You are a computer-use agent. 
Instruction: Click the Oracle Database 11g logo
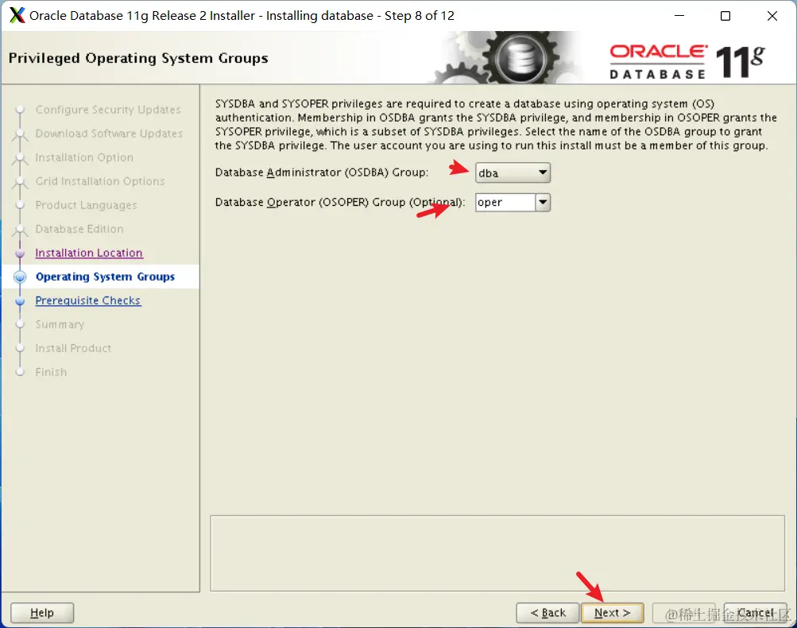[687, 61]
